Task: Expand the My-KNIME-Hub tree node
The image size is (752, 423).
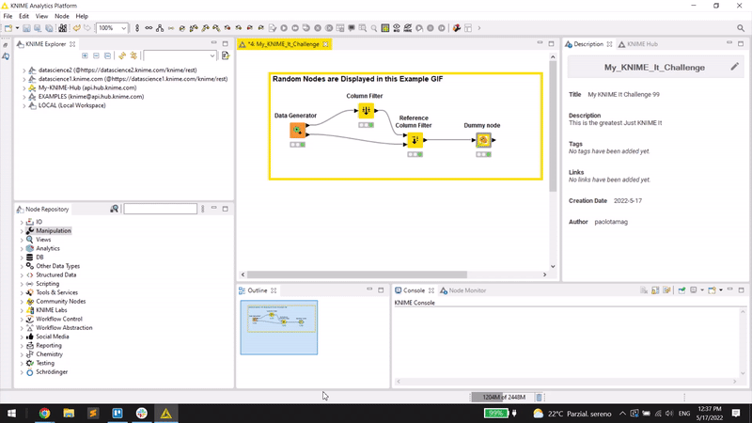Action: [x=24, y=87]
